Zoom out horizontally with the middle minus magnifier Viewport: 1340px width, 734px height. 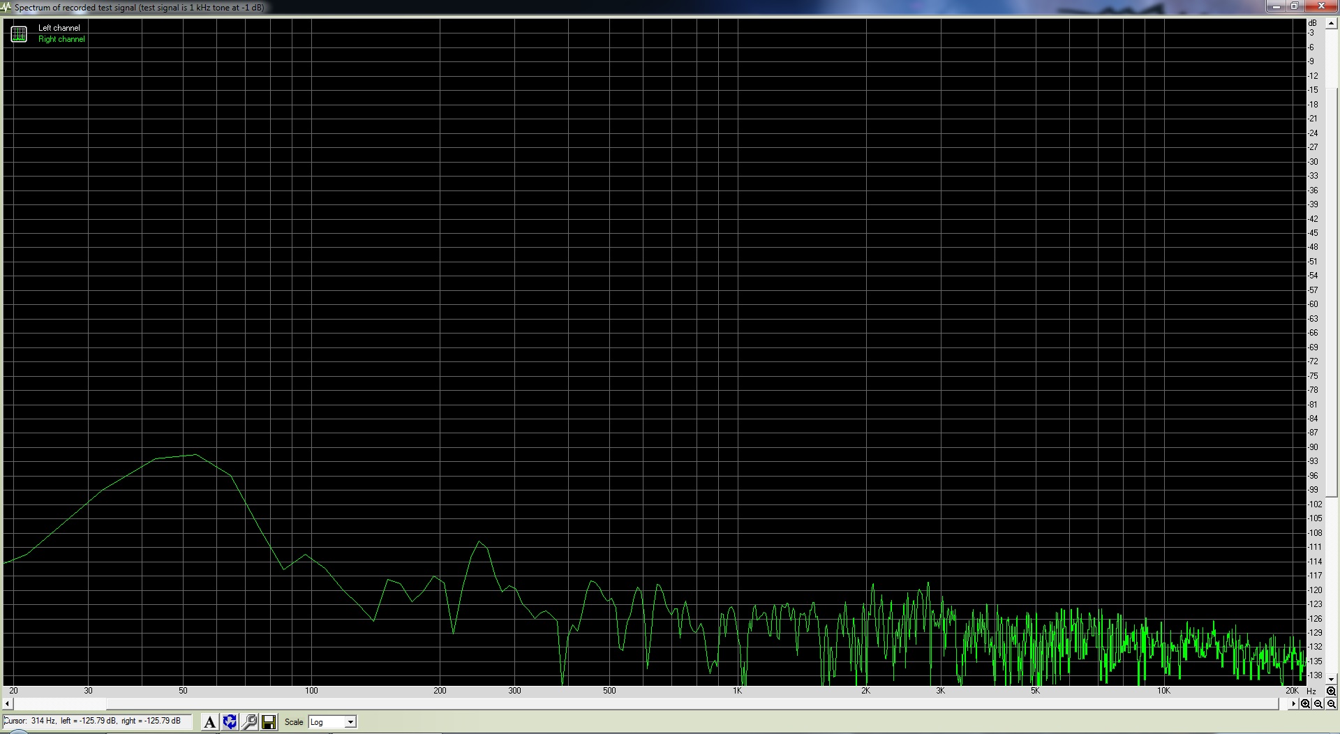[x=1318, y=703]
